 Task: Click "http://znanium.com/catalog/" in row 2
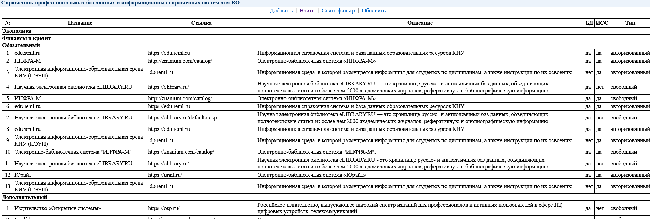coord(201,61)
